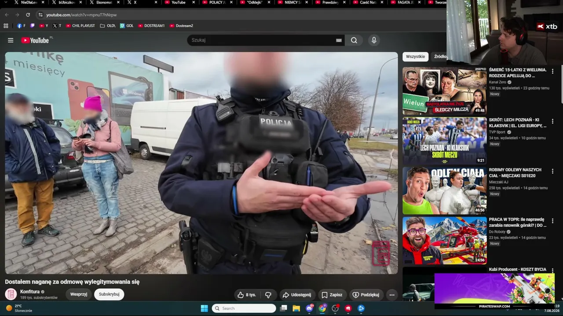563x316 pixels.
Task: Open the OLD\ bookmarks folder
Action: coord(108,26)
